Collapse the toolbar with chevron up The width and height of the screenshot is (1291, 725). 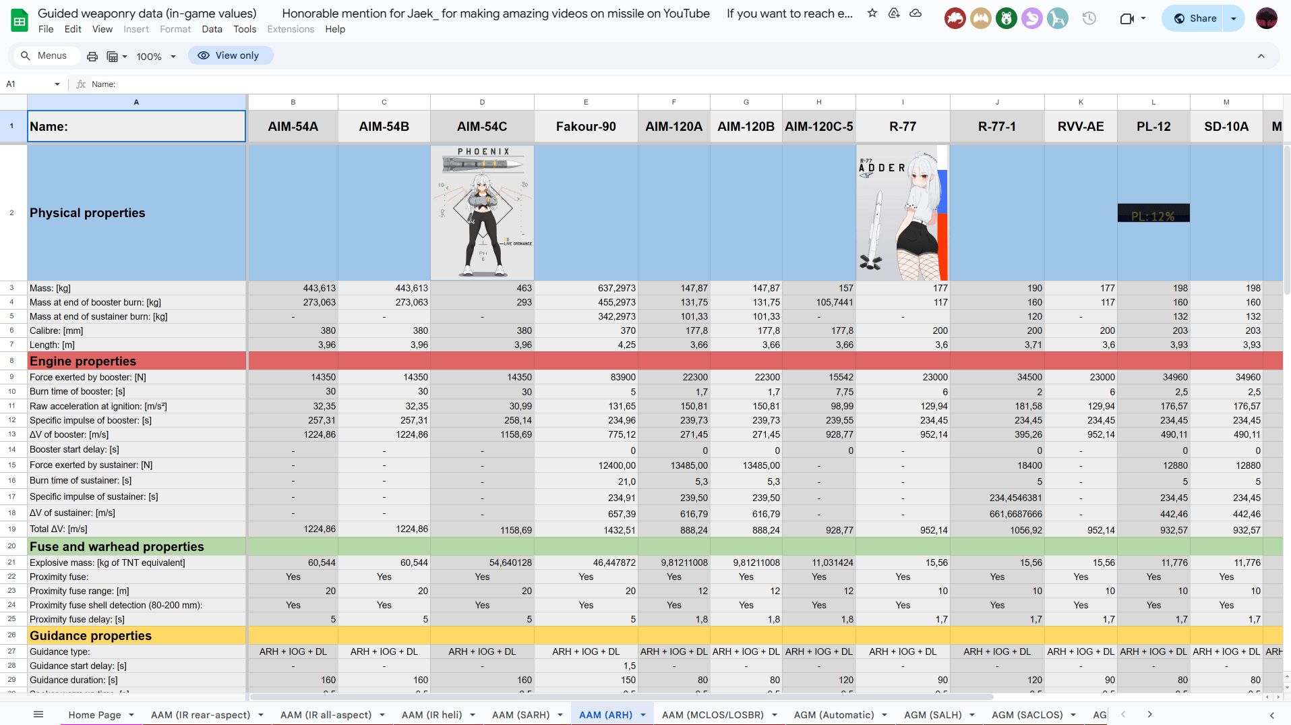pyautogui.click(x=1261, y=57)
